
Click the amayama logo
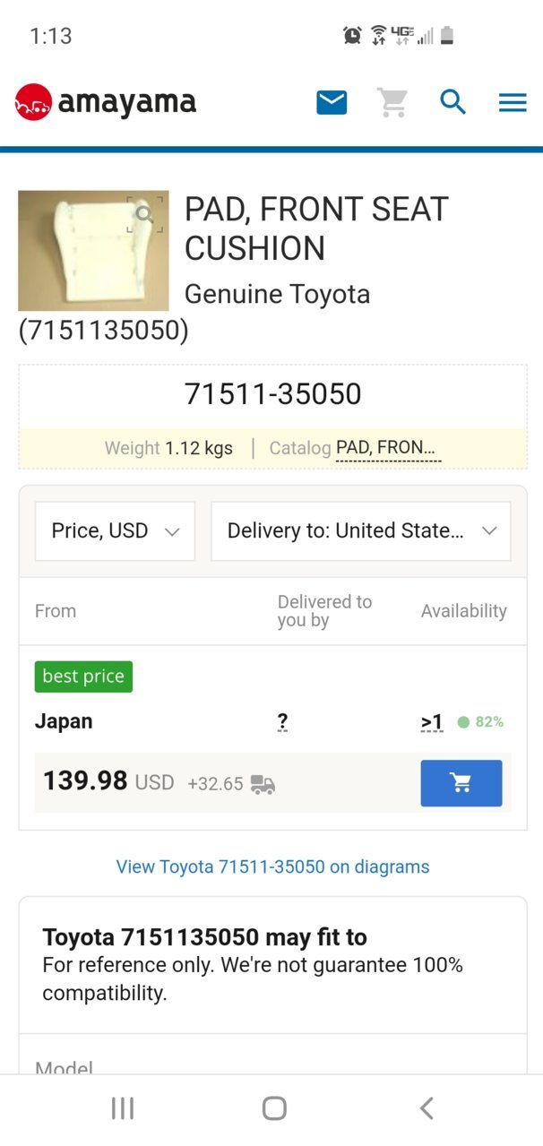coord(106,102)
